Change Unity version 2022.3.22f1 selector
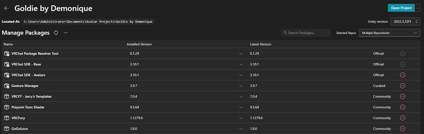424x134 pixels. 405,22
